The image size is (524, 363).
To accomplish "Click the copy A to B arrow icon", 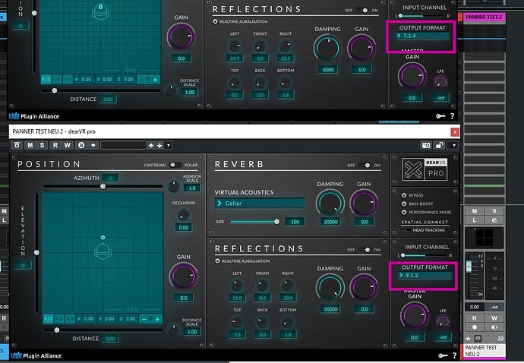I will 93,145.
